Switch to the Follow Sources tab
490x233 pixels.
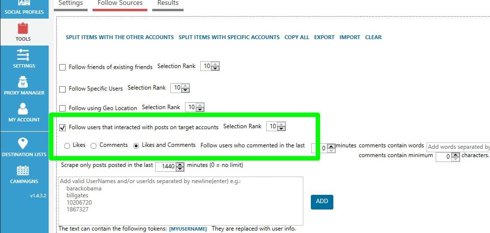120,4
